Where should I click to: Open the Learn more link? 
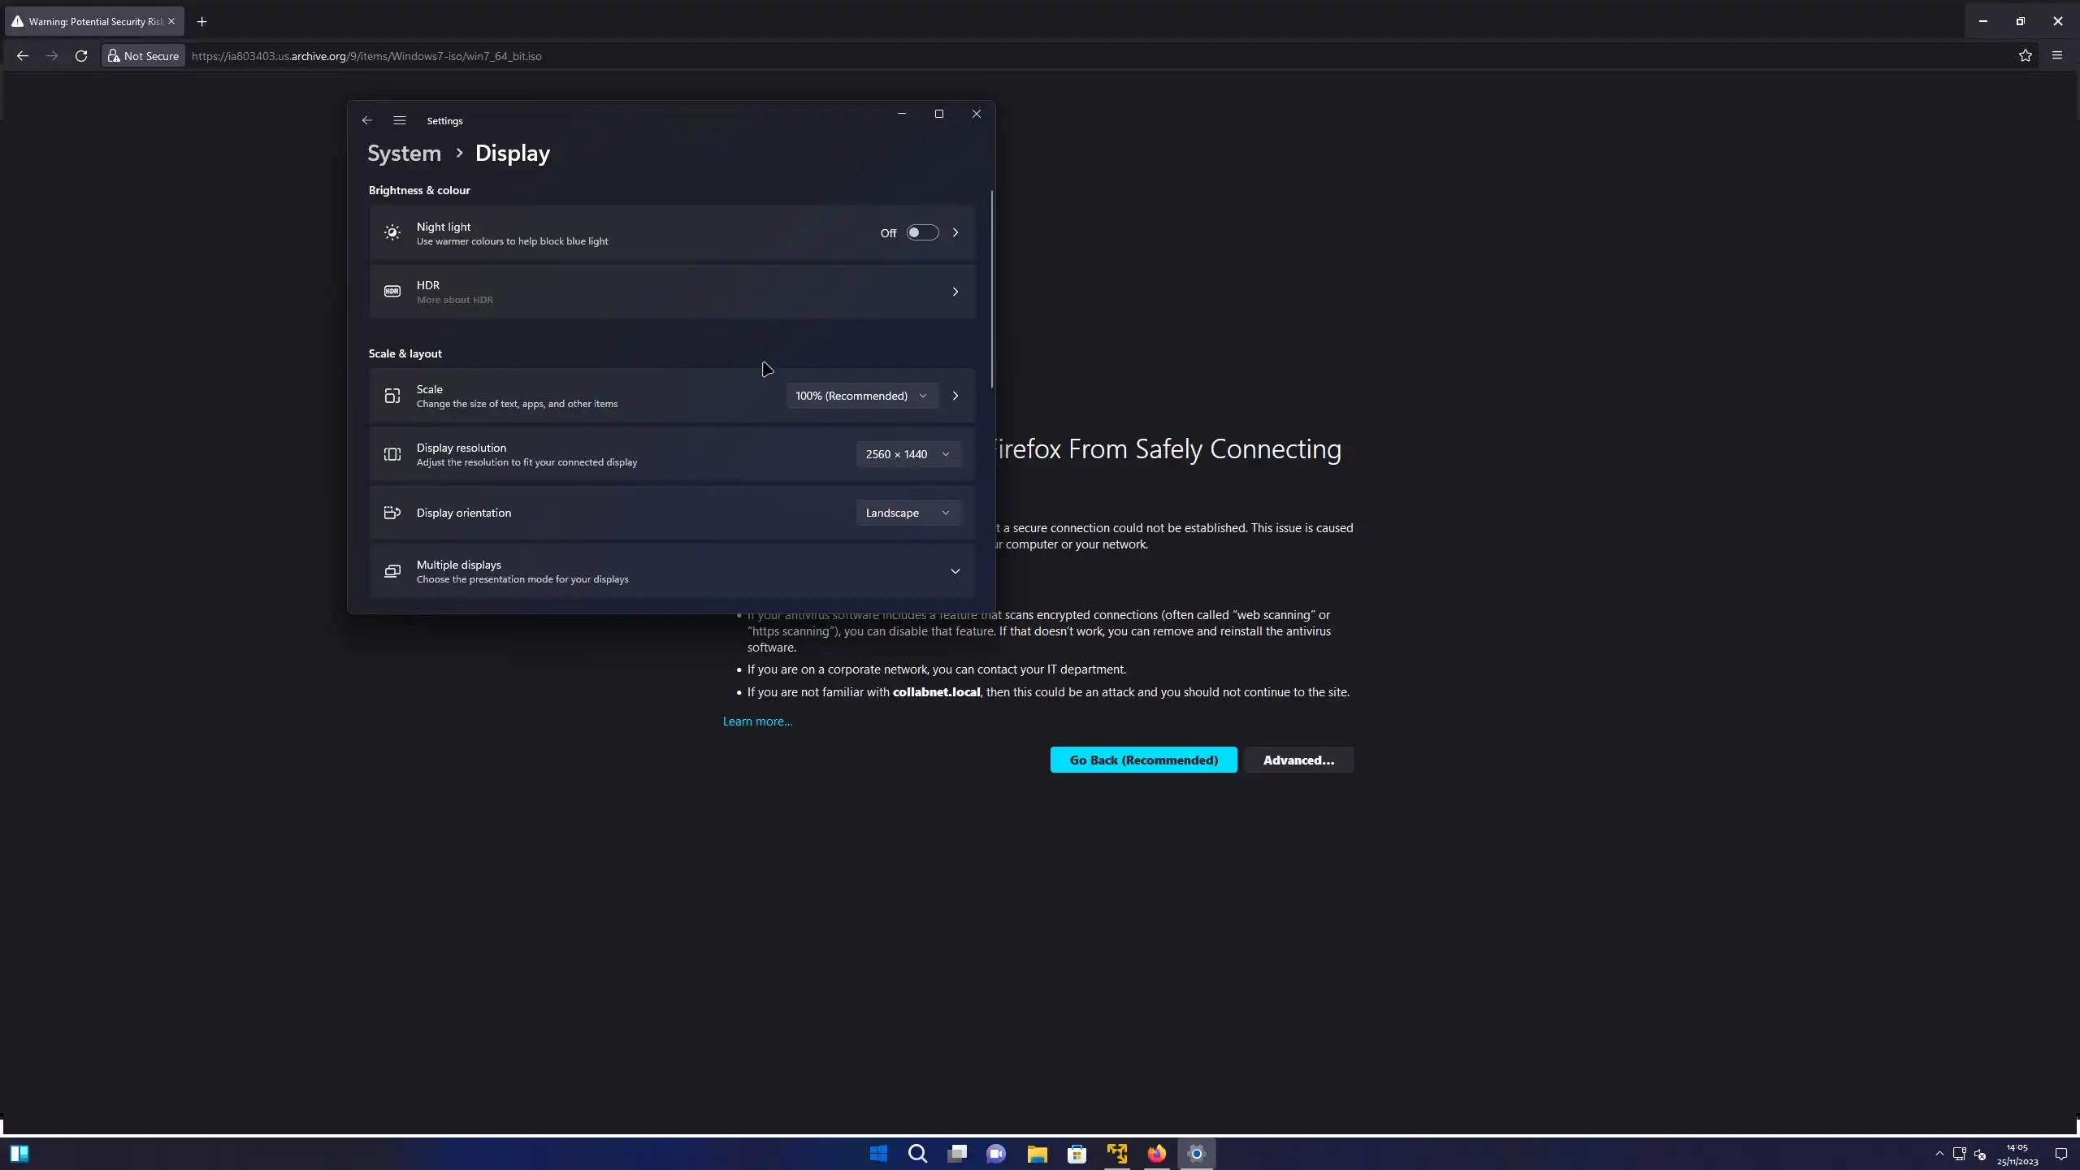click(757, 721)
